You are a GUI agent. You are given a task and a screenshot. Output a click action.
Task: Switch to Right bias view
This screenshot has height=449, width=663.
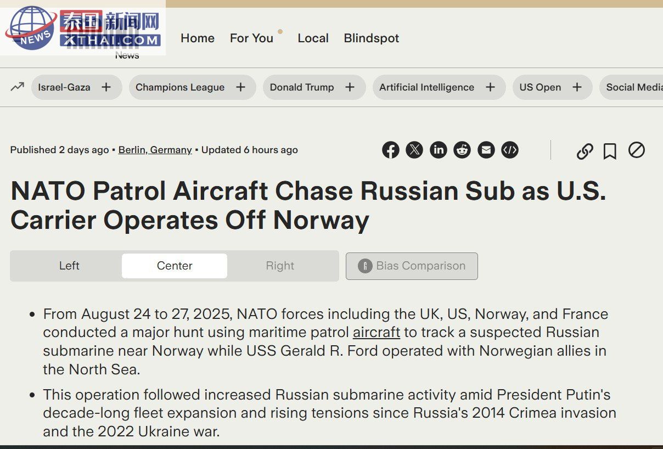pos(280,266)
